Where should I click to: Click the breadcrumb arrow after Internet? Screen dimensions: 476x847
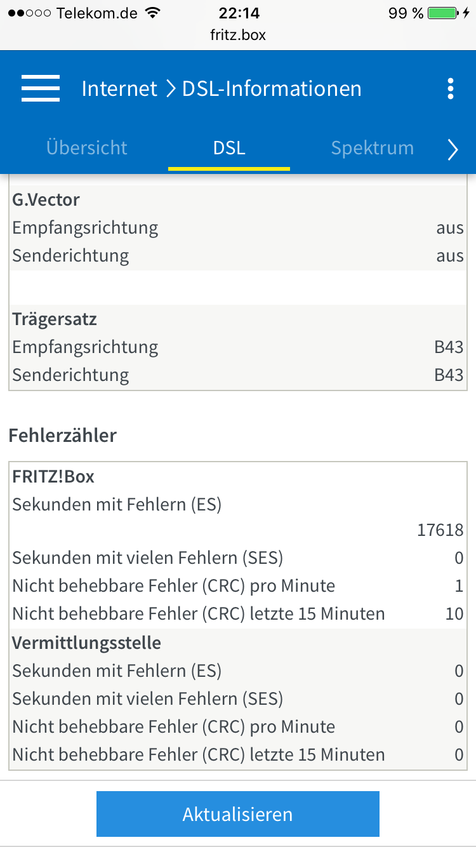click(x=170, y=89)
